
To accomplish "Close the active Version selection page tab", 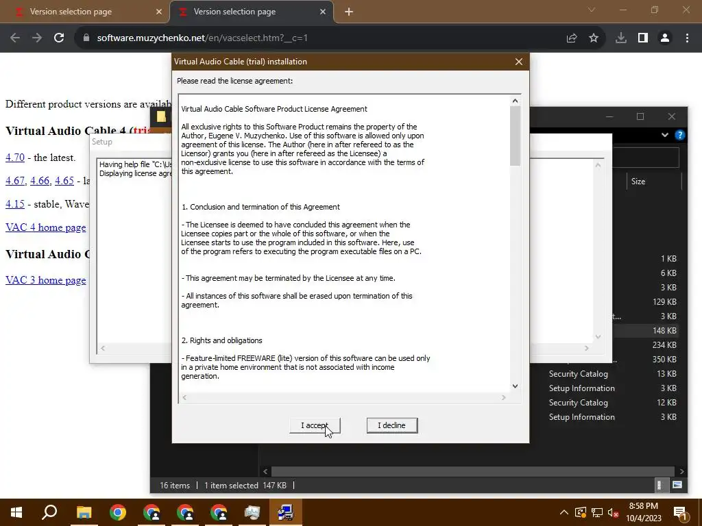I will coord(323,12).
